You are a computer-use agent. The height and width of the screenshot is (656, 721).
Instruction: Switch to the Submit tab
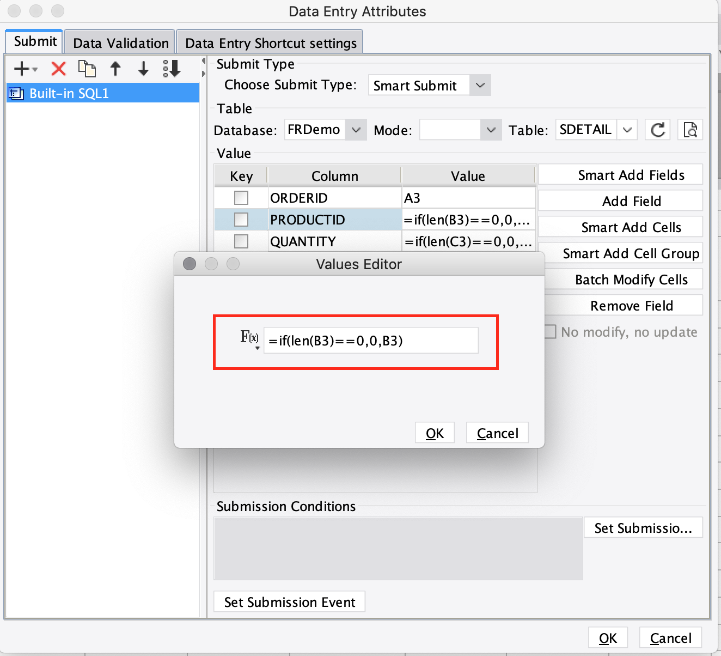pyautogui.click(x=35, y=41)
